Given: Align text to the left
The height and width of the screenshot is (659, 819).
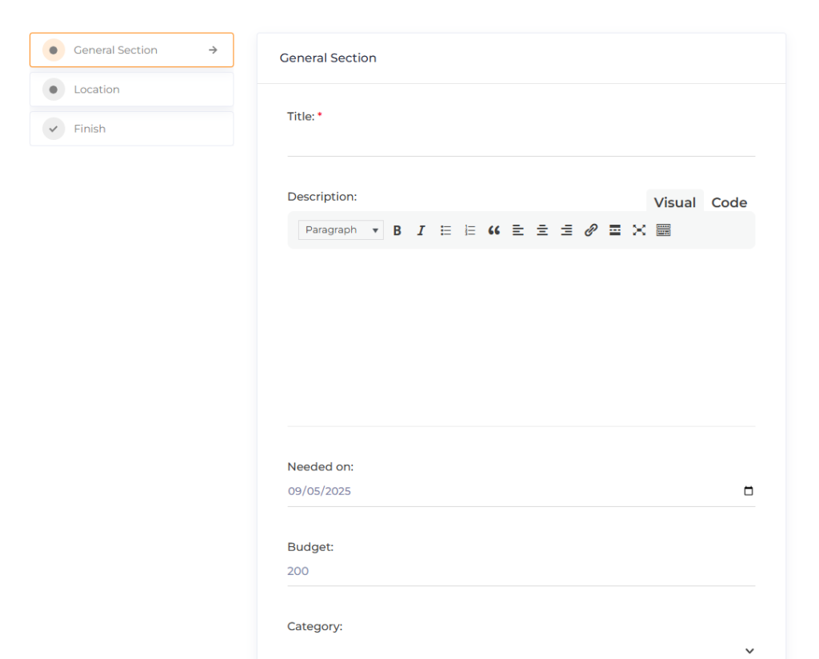Looking at the screenshot, I should (518, 230).
